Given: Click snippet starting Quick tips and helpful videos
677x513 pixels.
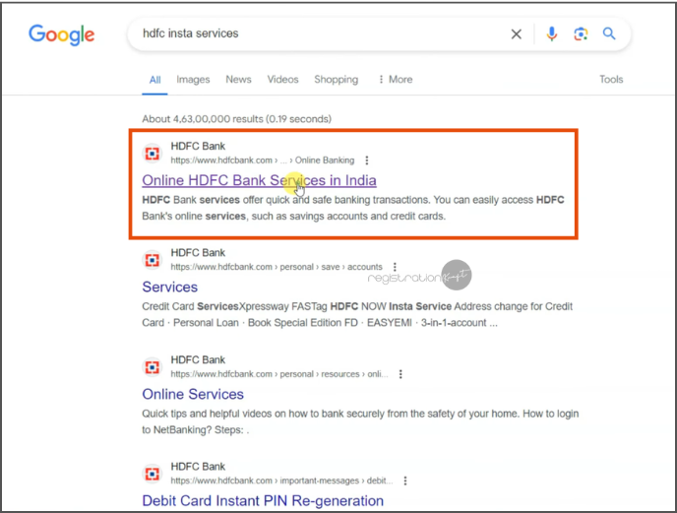Looking at the screenshot, I should pos(360,421).
